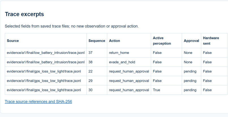Click Active perception False in sequence 22 row
The width and height of the screenshot is (228, 117).
[x=157, y=71]
